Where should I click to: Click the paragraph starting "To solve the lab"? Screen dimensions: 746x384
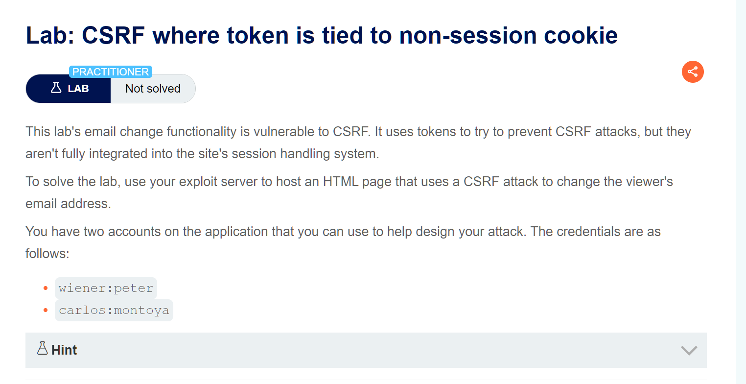pos(349,182)
